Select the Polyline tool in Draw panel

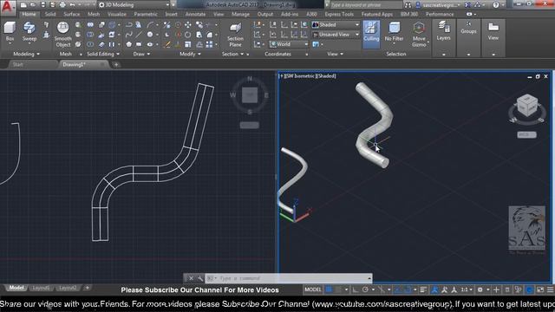(129, 25)
